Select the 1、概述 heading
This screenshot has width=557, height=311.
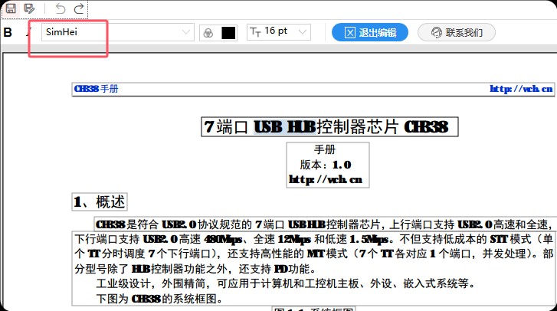click(100, 202)
